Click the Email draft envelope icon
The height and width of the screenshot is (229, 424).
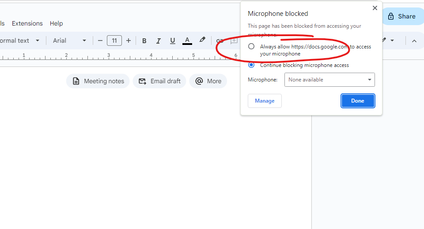tap(143, 81)
